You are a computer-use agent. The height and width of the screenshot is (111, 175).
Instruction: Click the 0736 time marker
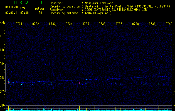(x=102, y=24)
